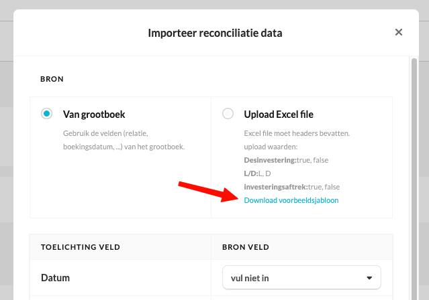Screen dimensions: 429x300
Task: Select the Van grootboek radio button
Action: click(x=46, y=114)
